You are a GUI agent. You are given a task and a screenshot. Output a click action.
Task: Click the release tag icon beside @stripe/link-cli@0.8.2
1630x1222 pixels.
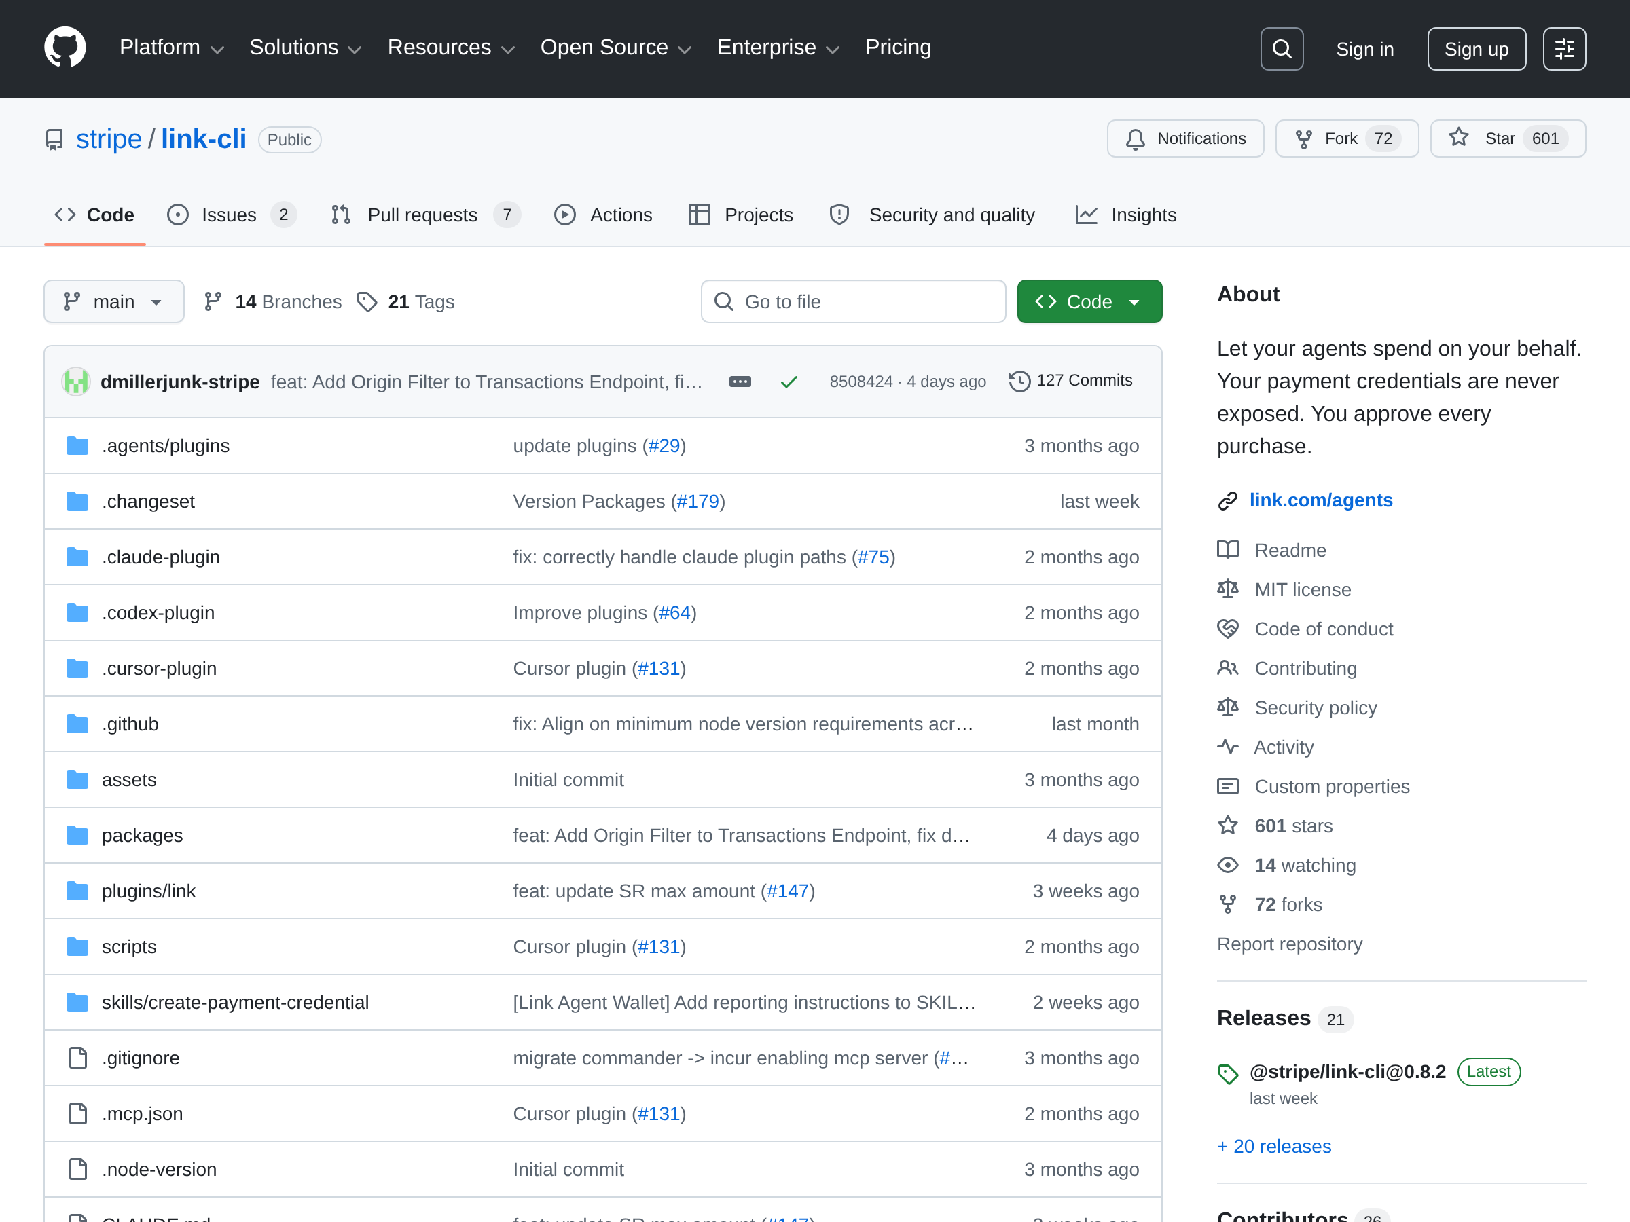click(x=1228, y=1075)
